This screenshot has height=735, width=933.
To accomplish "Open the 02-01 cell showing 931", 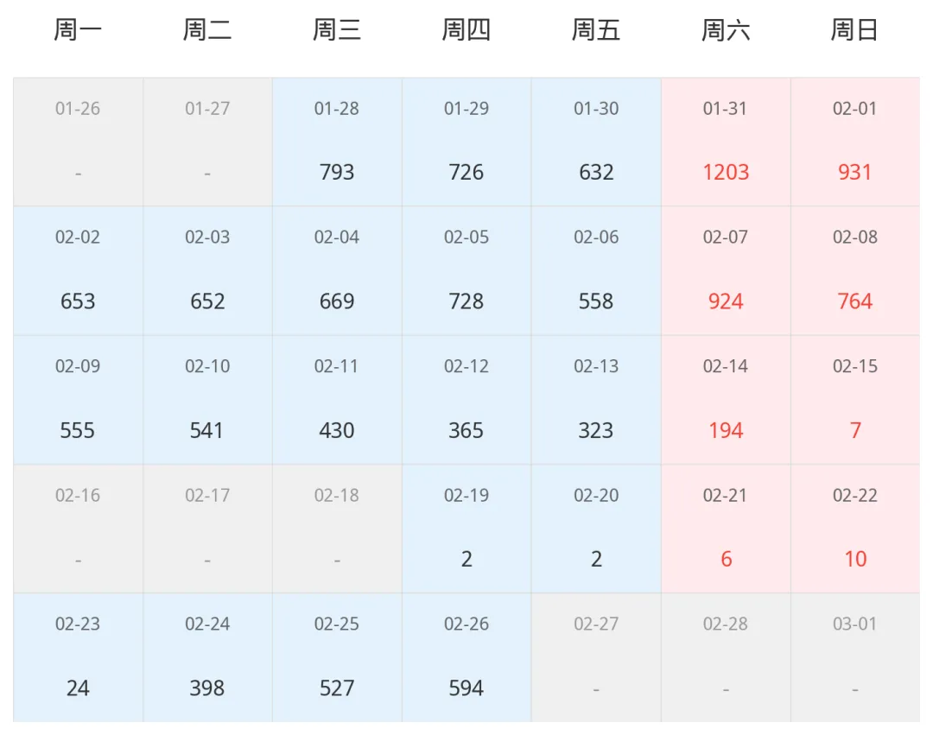I will point(855,142).
